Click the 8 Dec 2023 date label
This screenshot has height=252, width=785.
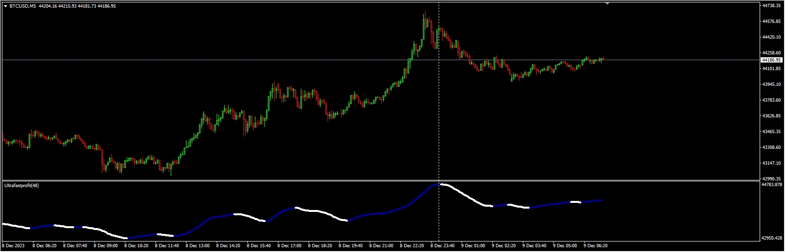point(14,246)
